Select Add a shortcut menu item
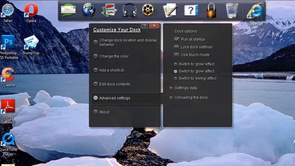This screenshot has height=166, width=295. click(x=109, y=70)
